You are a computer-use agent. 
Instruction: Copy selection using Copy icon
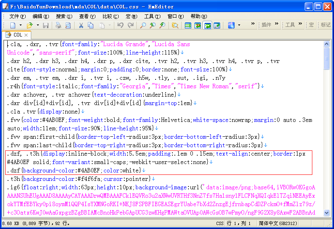click(91, 25)
